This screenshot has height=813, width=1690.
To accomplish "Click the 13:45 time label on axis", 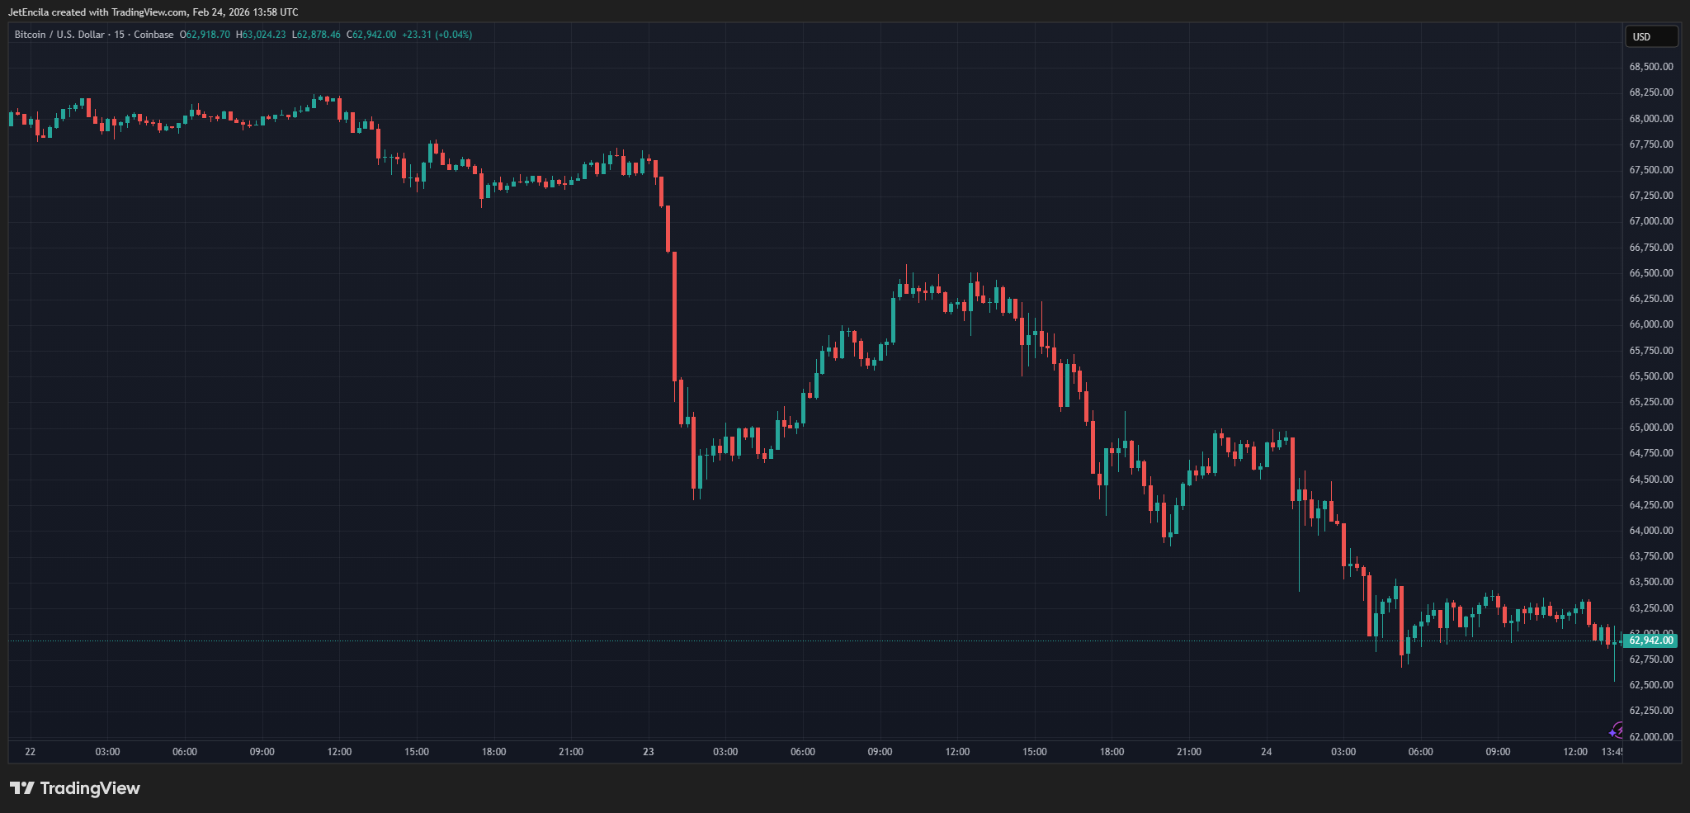I will (x=1612, y=752).
